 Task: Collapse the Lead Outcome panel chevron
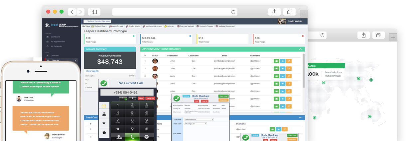[x=300, y=117]
